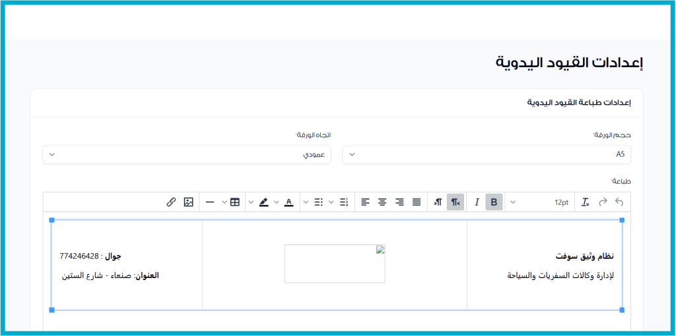Click the table icon in toolbar

pyautogui.click(x=235, y=202)
